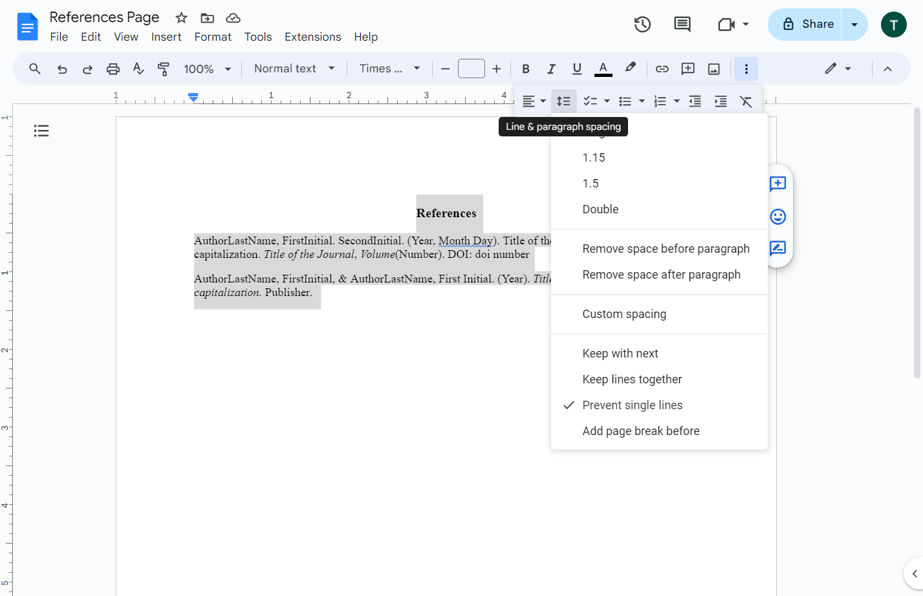Open the Times font dropdown
Viewport: 923px width, 596px height.
tap(390, 69)
